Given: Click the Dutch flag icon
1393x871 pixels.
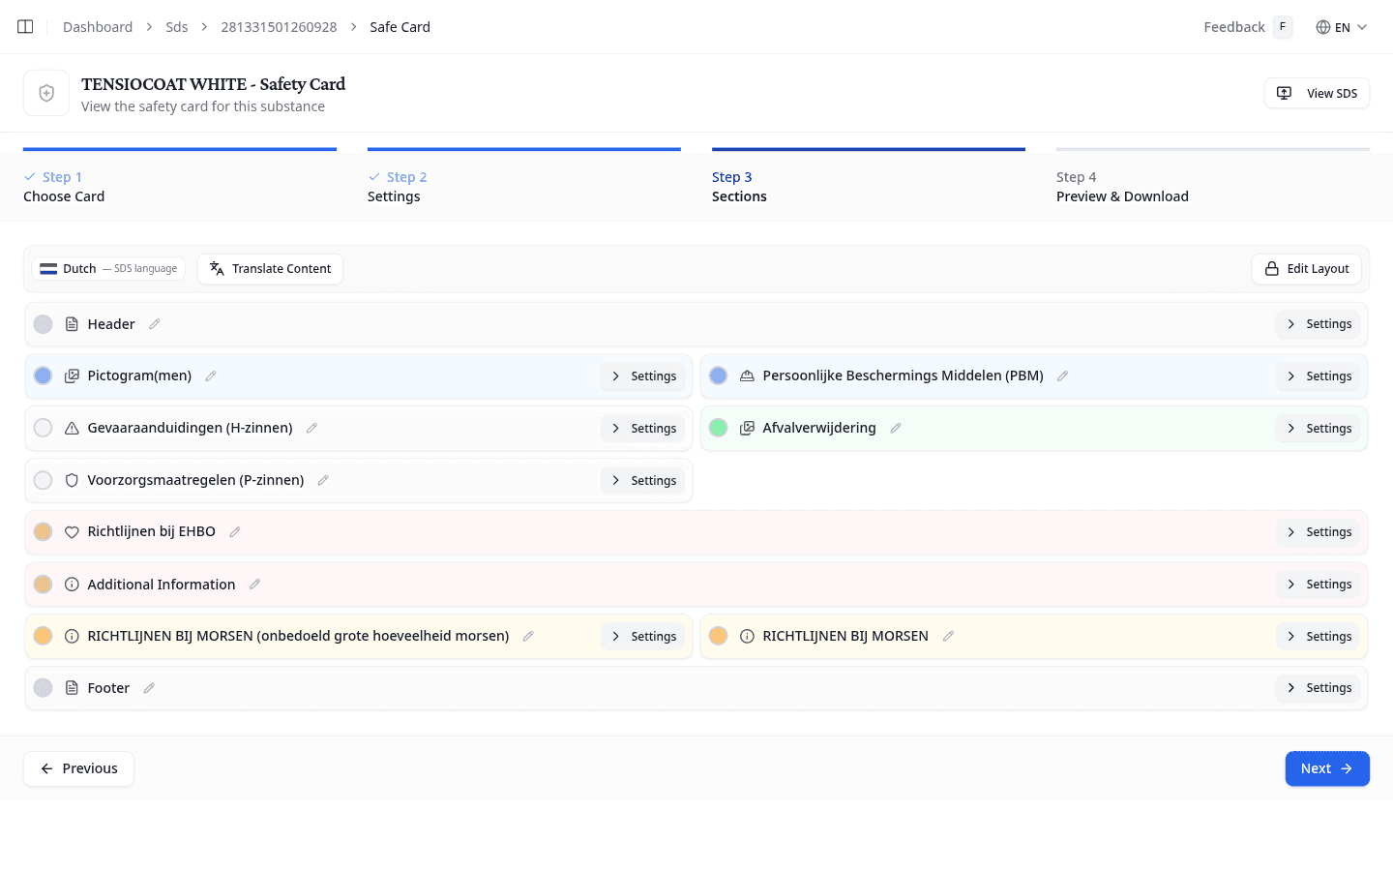Looking at the screenshot, I should click(x=48, y=269).
